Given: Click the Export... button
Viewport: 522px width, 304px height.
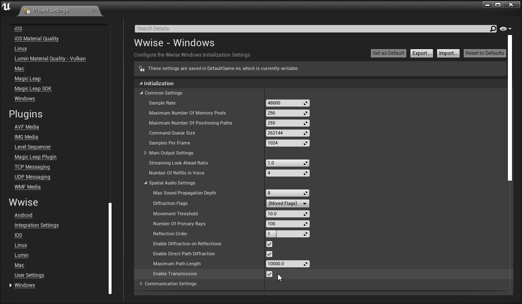Looking at the screenshot, I should (x=421, y=53).
